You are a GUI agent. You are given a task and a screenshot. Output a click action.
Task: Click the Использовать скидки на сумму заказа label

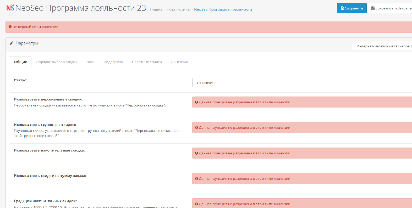pos(50,175)
